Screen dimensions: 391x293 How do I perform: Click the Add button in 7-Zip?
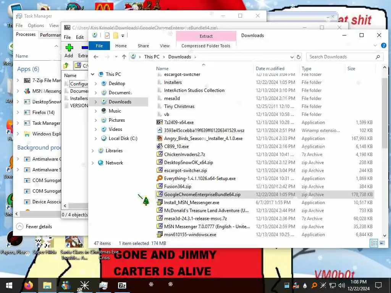(69, 51)
